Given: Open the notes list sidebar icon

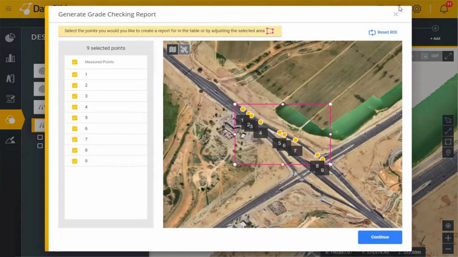Looking at the screenshot, I should 10,99.
